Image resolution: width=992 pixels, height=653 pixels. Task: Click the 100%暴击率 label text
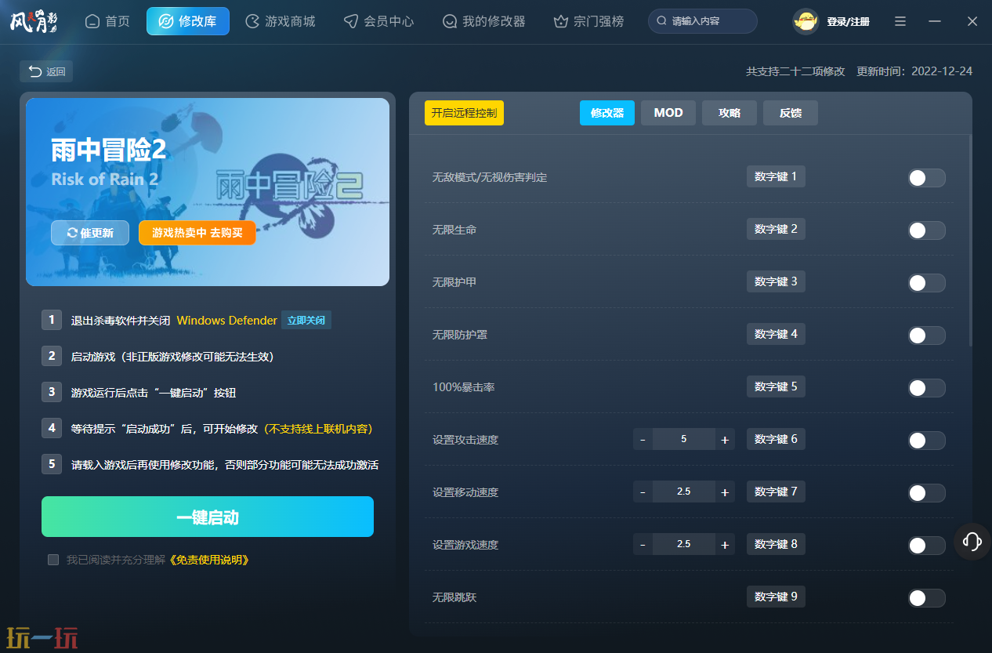tap(463, 387)
